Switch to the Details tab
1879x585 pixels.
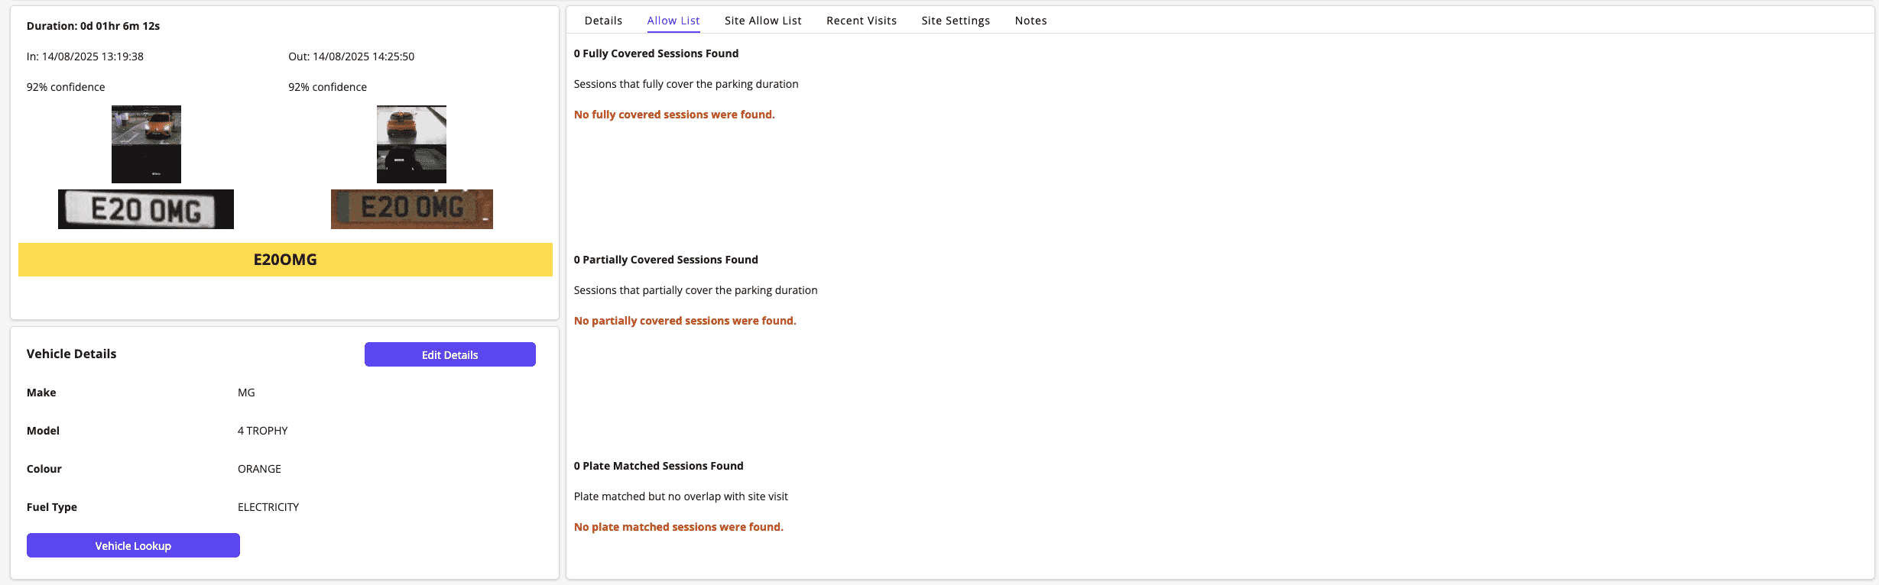pos(603,21)
